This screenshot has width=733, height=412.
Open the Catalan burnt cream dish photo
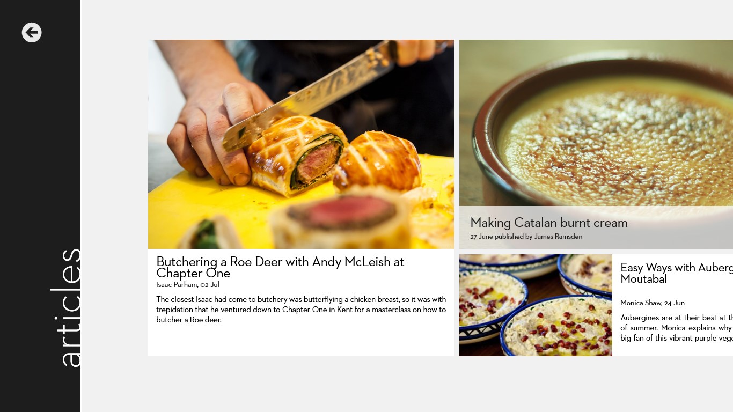596,123
